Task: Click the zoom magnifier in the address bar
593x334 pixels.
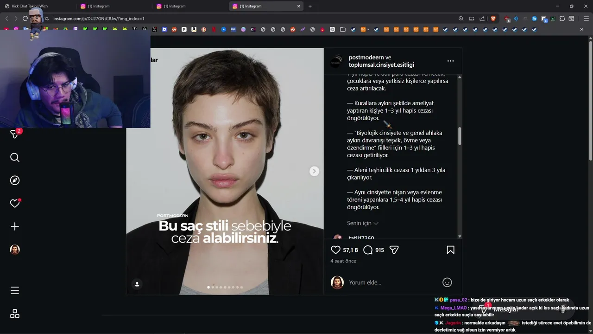Action: [x=461, y=19]
